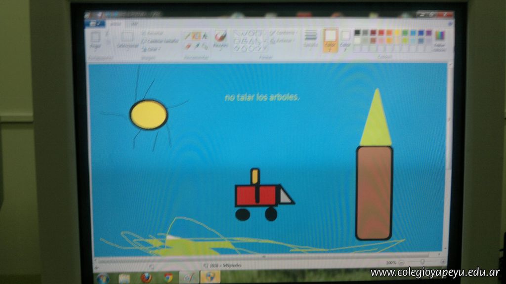Open the Contorno outline dropdown

(x=283, y=33)
